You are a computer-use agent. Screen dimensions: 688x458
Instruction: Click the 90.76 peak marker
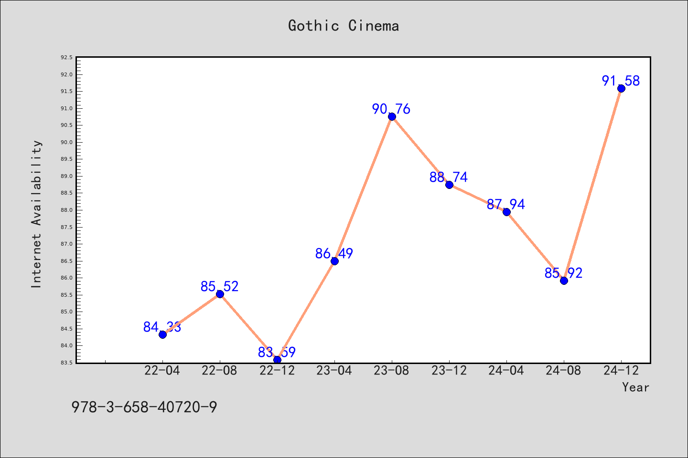(x=392, y=116)
